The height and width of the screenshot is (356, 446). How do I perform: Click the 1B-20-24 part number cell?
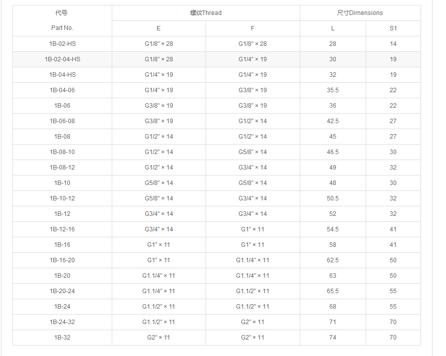62,291
